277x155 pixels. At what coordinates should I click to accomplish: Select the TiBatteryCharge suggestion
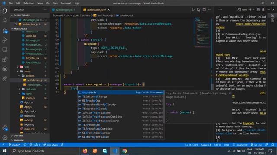[120, 96]
